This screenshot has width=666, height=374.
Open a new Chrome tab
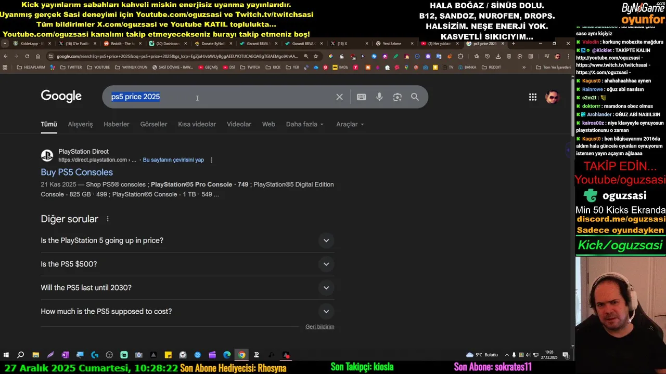tap(513, 44)
